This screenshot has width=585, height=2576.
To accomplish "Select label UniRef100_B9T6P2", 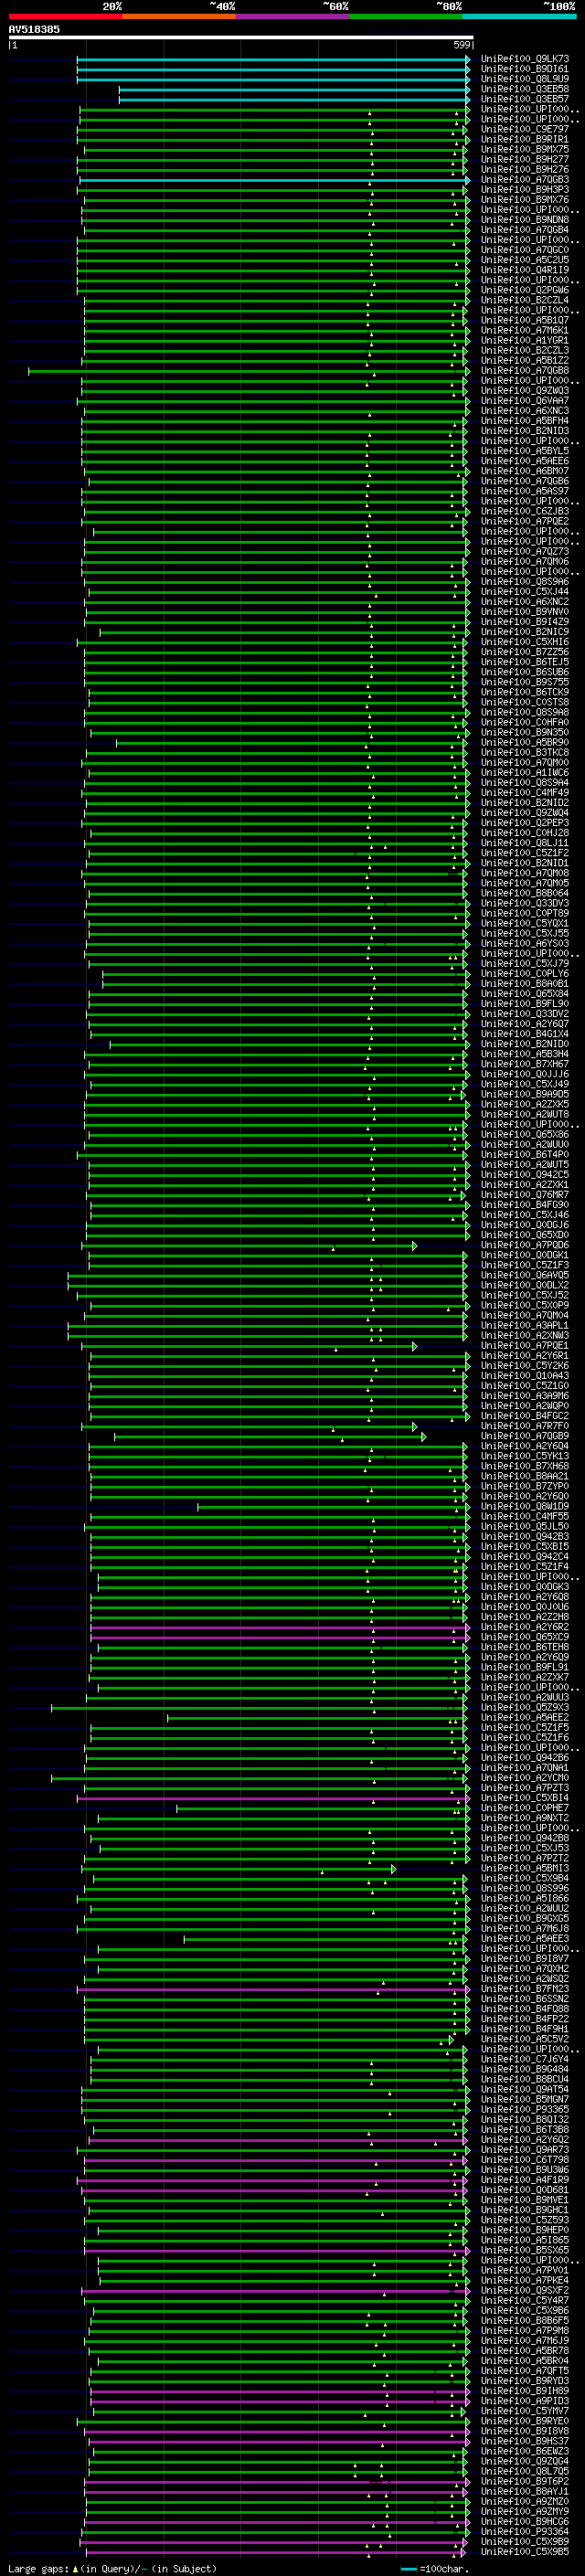I will pos(524,2481).
